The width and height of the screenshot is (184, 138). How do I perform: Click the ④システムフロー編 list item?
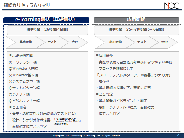click(x=24, y=81)
